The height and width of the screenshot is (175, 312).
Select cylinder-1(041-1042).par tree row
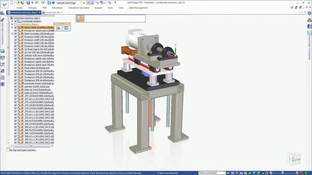coord(37,87)
